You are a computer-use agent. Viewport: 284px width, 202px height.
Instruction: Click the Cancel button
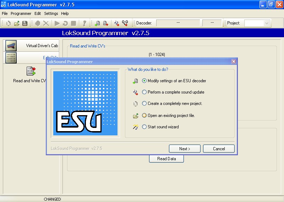pyautogui.click(x=219, y=148)
